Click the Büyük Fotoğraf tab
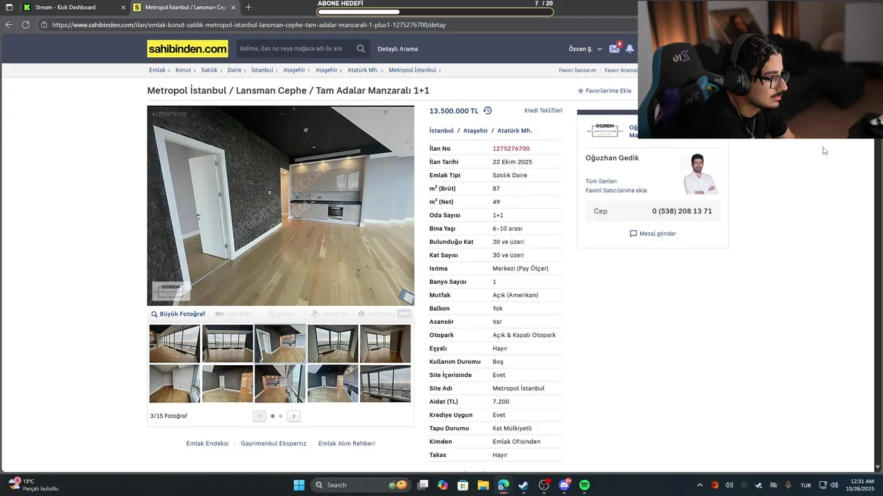883x496 pixels. [178, 314]
